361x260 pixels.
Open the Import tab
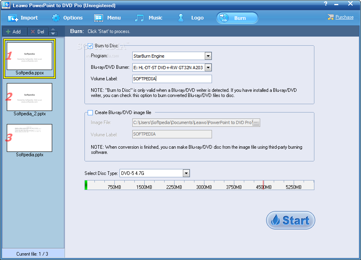23,18
